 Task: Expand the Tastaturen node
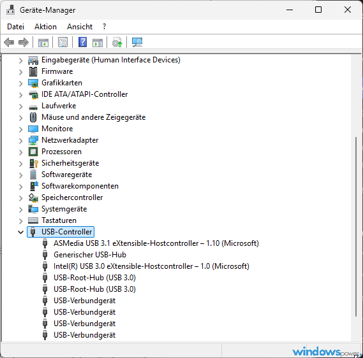coord(21,221)
